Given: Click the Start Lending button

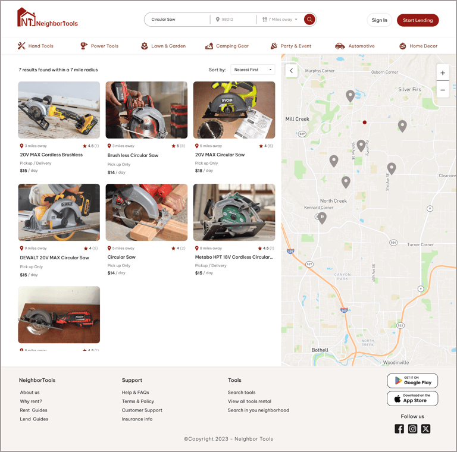Looking at the screenshot, I should tap(418, 20).
